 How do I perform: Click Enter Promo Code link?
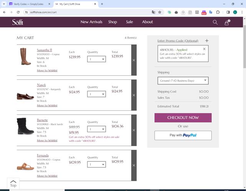[178, 41]
